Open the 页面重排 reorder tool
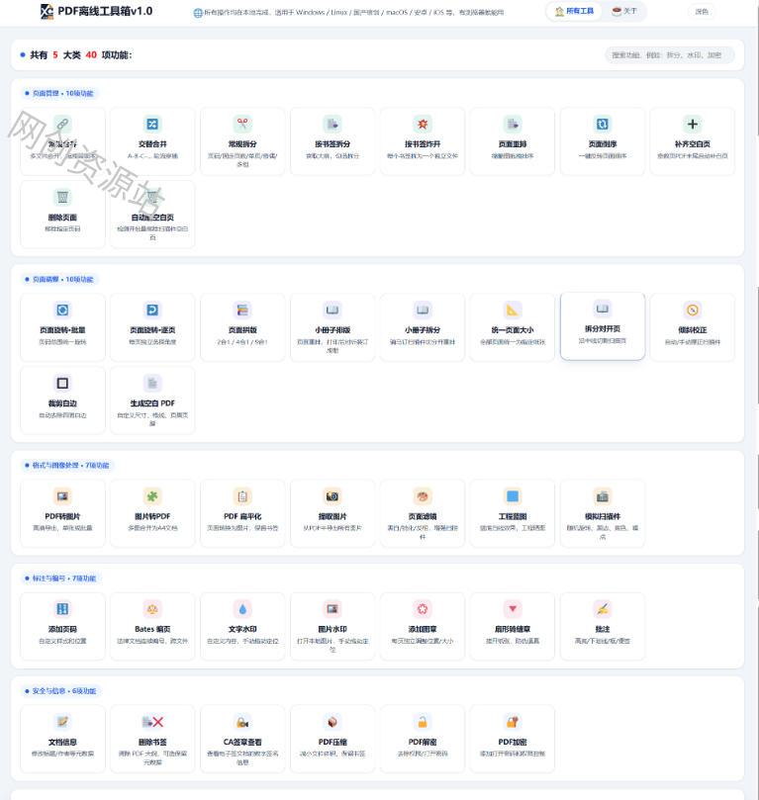759x800 pixels. pos(513,141)
